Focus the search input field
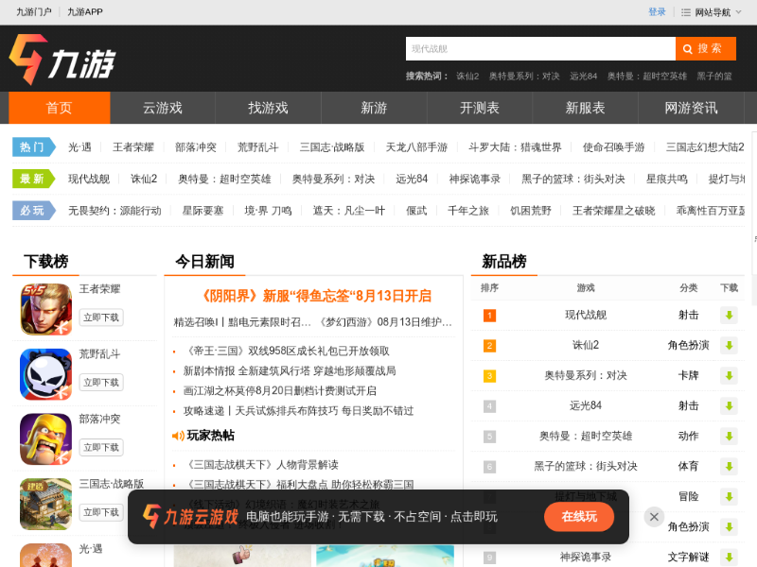 point(540,49)
